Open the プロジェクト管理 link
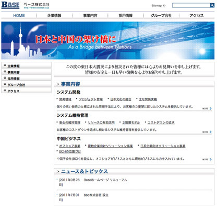The image size is (217, 208). 91,100
